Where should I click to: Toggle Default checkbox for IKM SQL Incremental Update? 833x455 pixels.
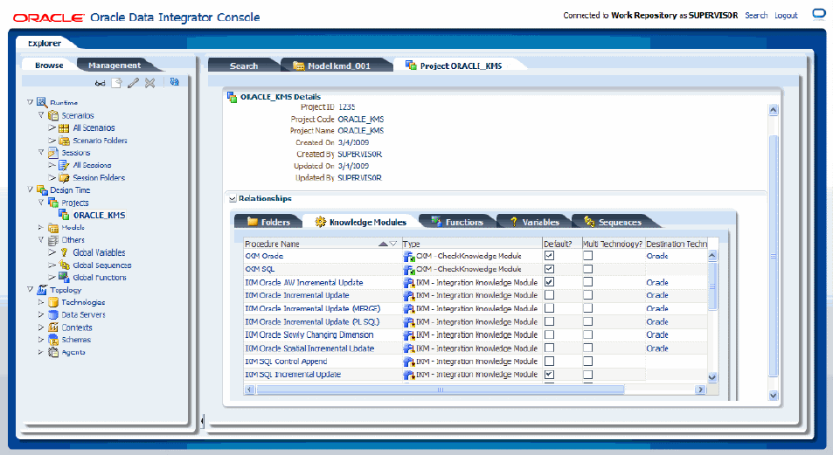click(x=549, y=375)
